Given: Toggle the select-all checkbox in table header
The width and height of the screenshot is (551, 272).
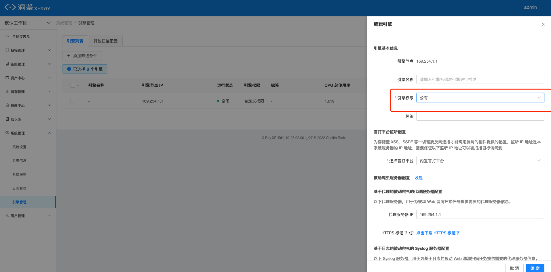Looking at the screenshot, I should click(73, 85).
